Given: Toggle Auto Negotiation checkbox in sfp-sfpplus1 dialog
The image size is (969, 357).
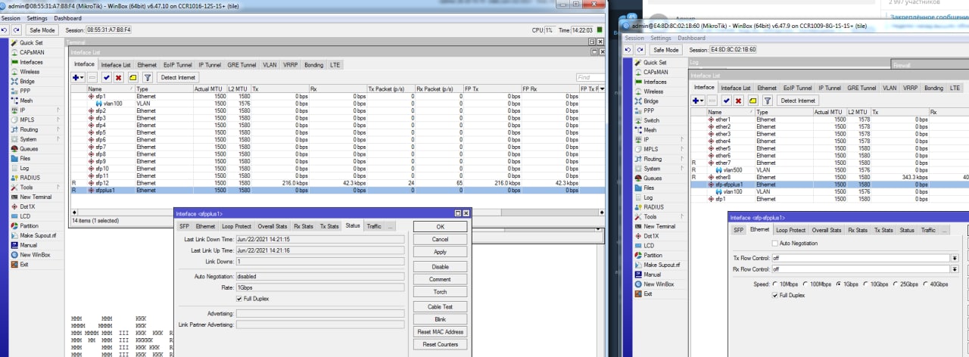Looking at the screenshot, I should [774, 244].
